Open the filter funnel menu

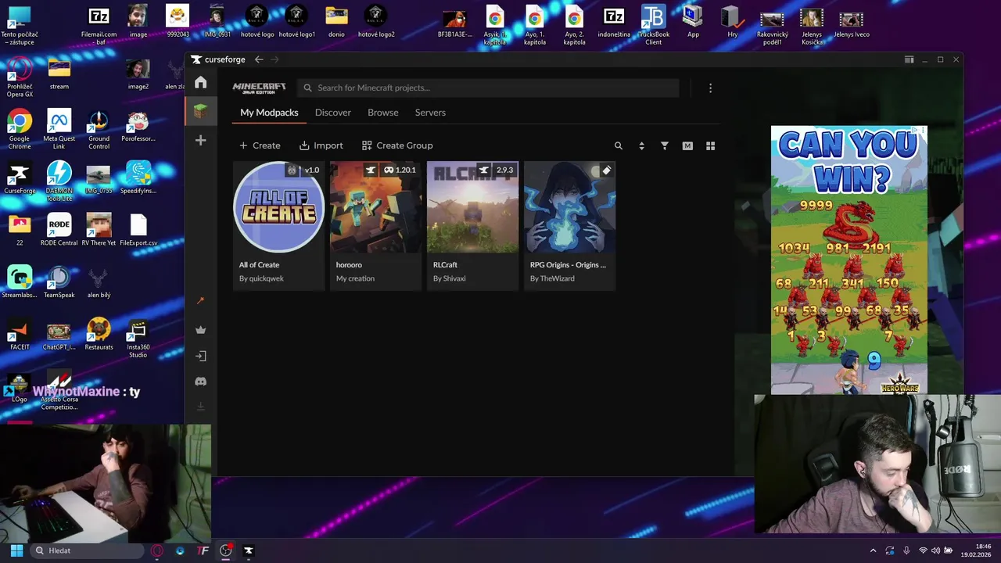665,145
